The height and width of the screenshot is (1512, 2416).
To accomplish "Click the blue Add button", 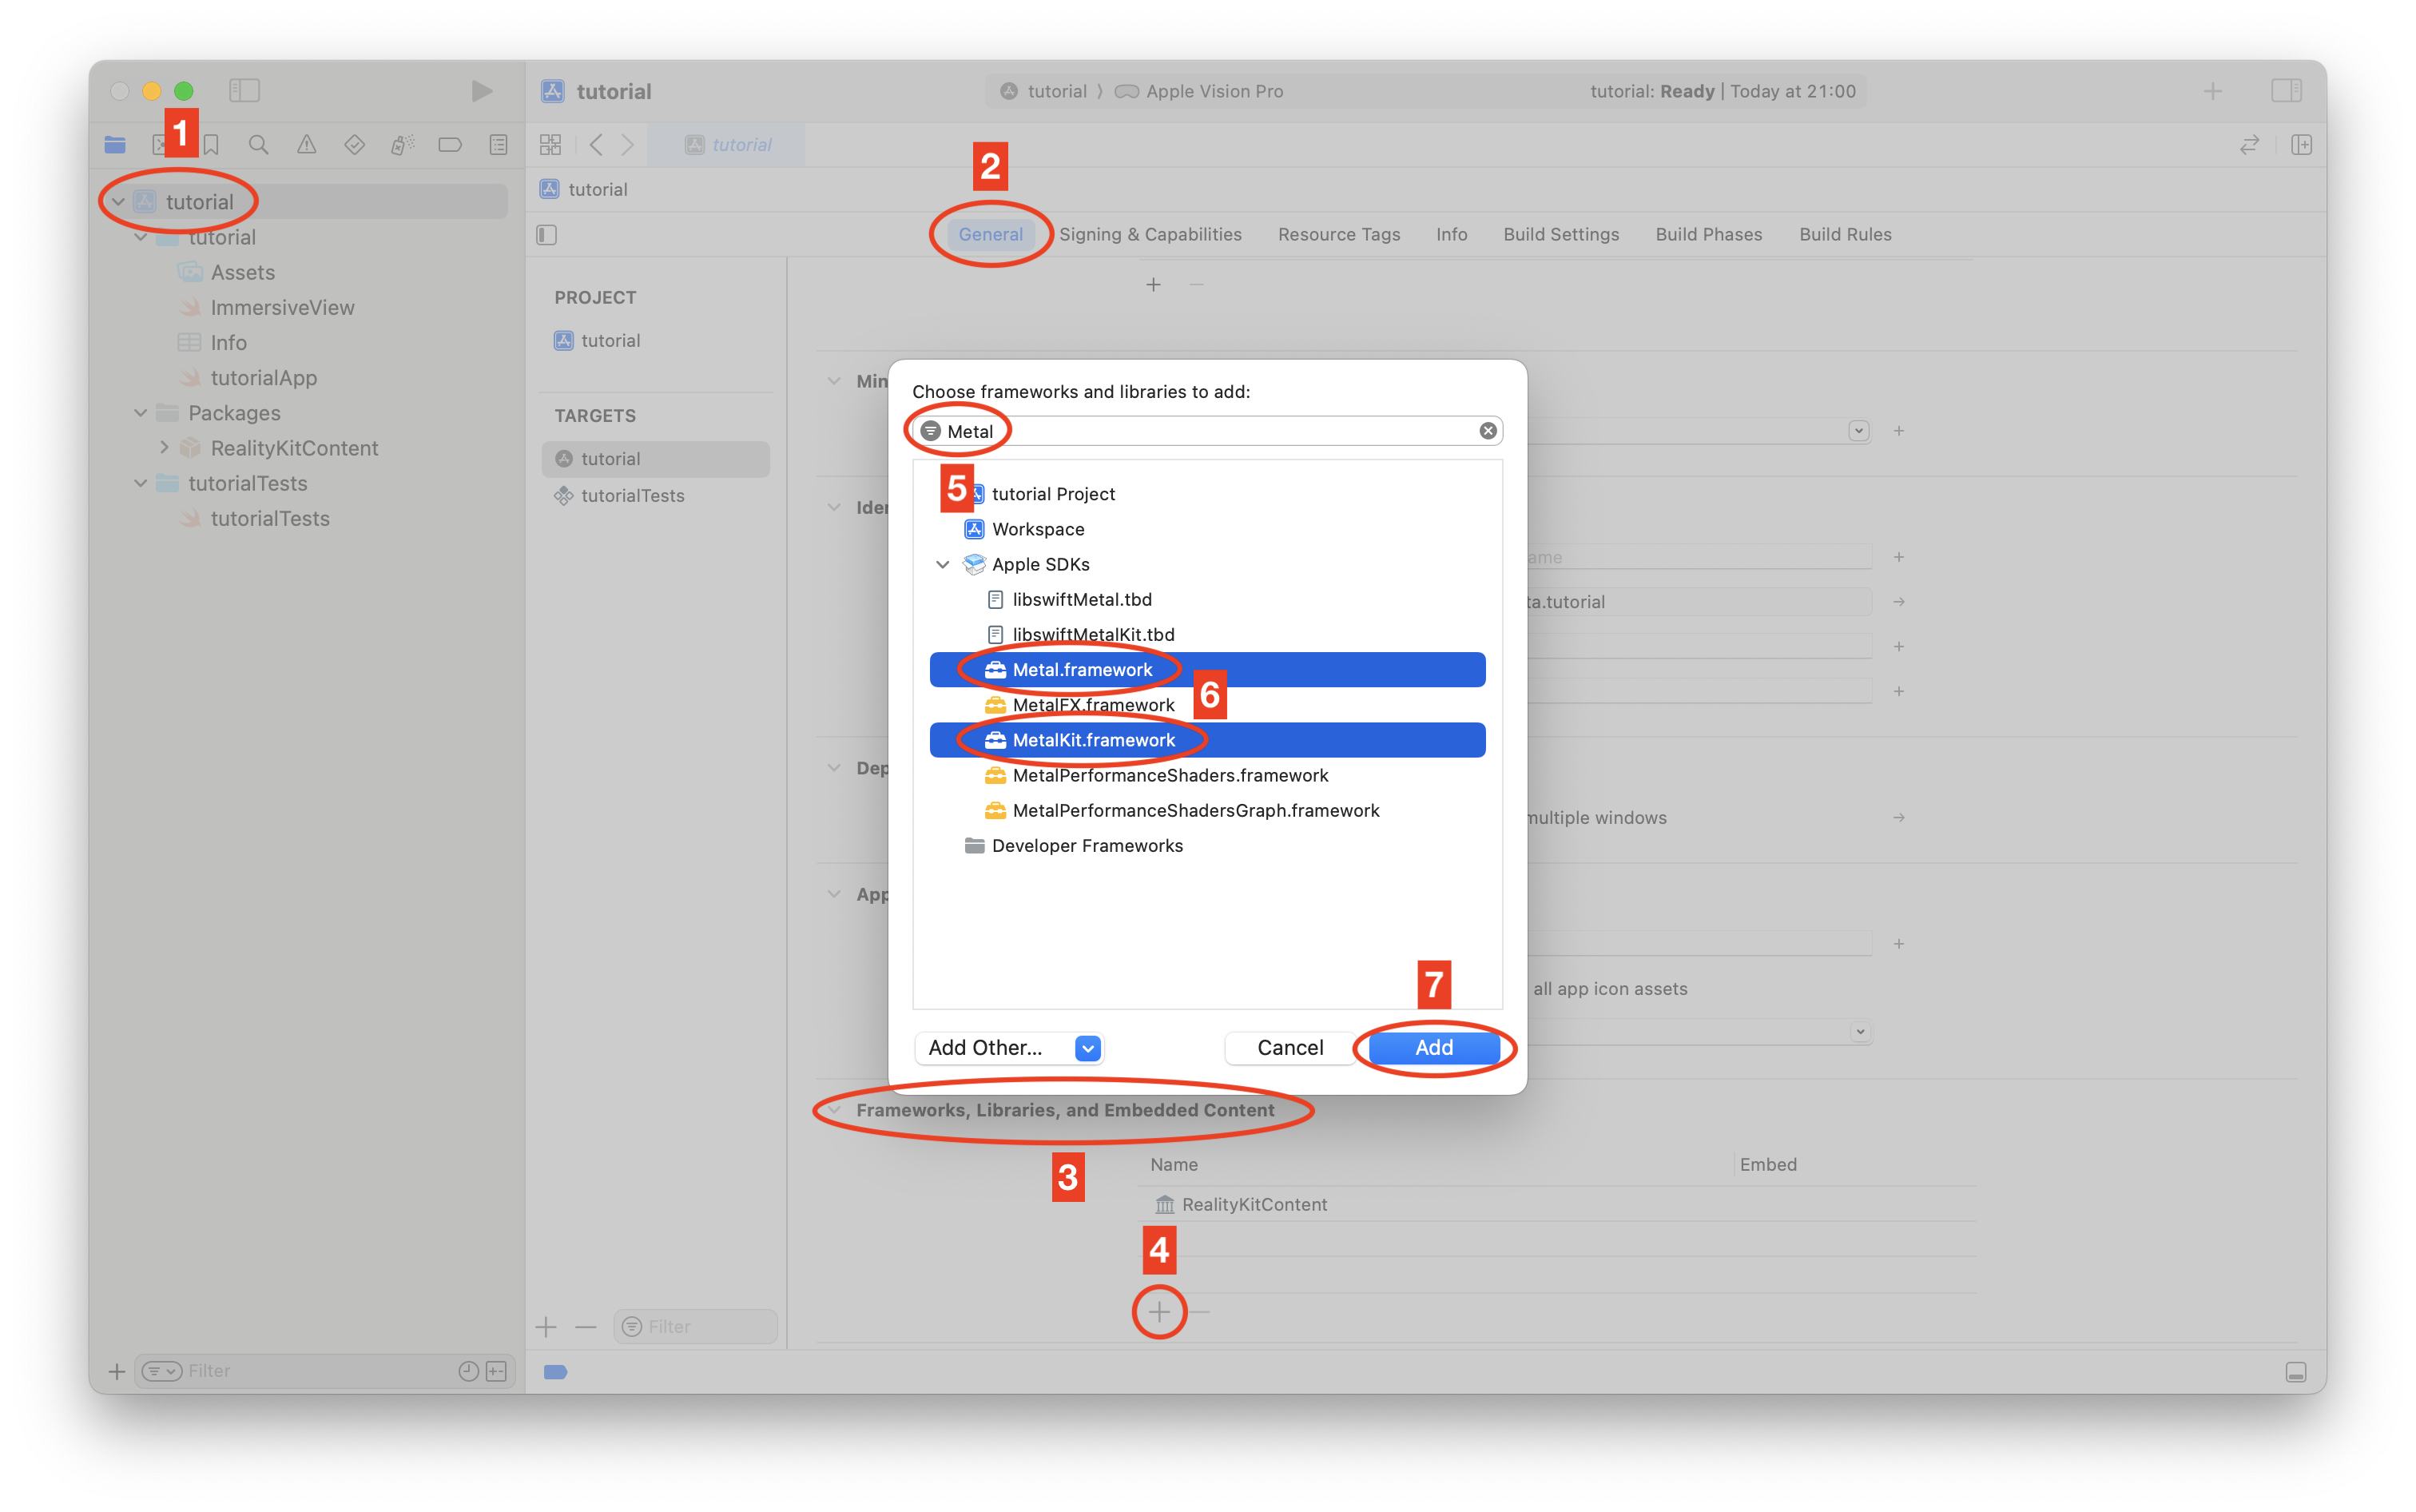I will coord(1433,1047).
